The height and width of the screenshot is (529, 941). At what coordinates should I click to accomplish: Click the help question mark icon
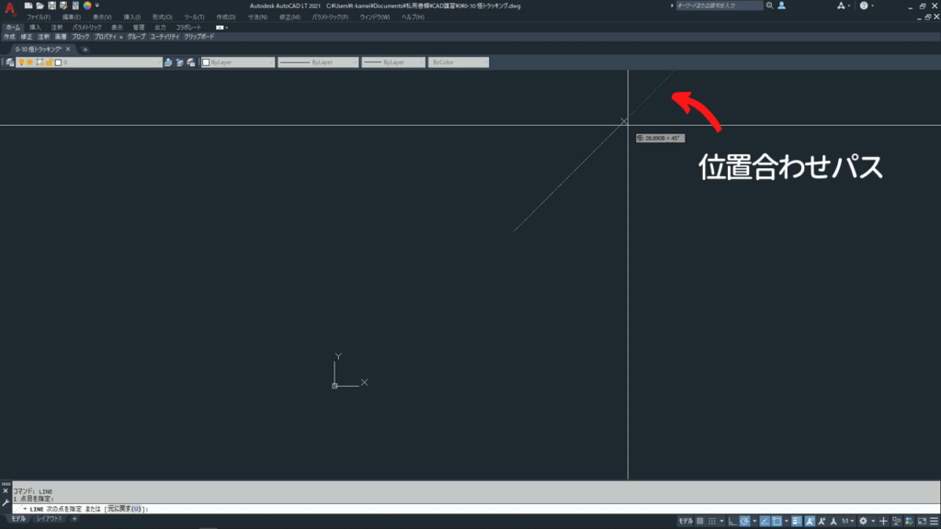864,6
